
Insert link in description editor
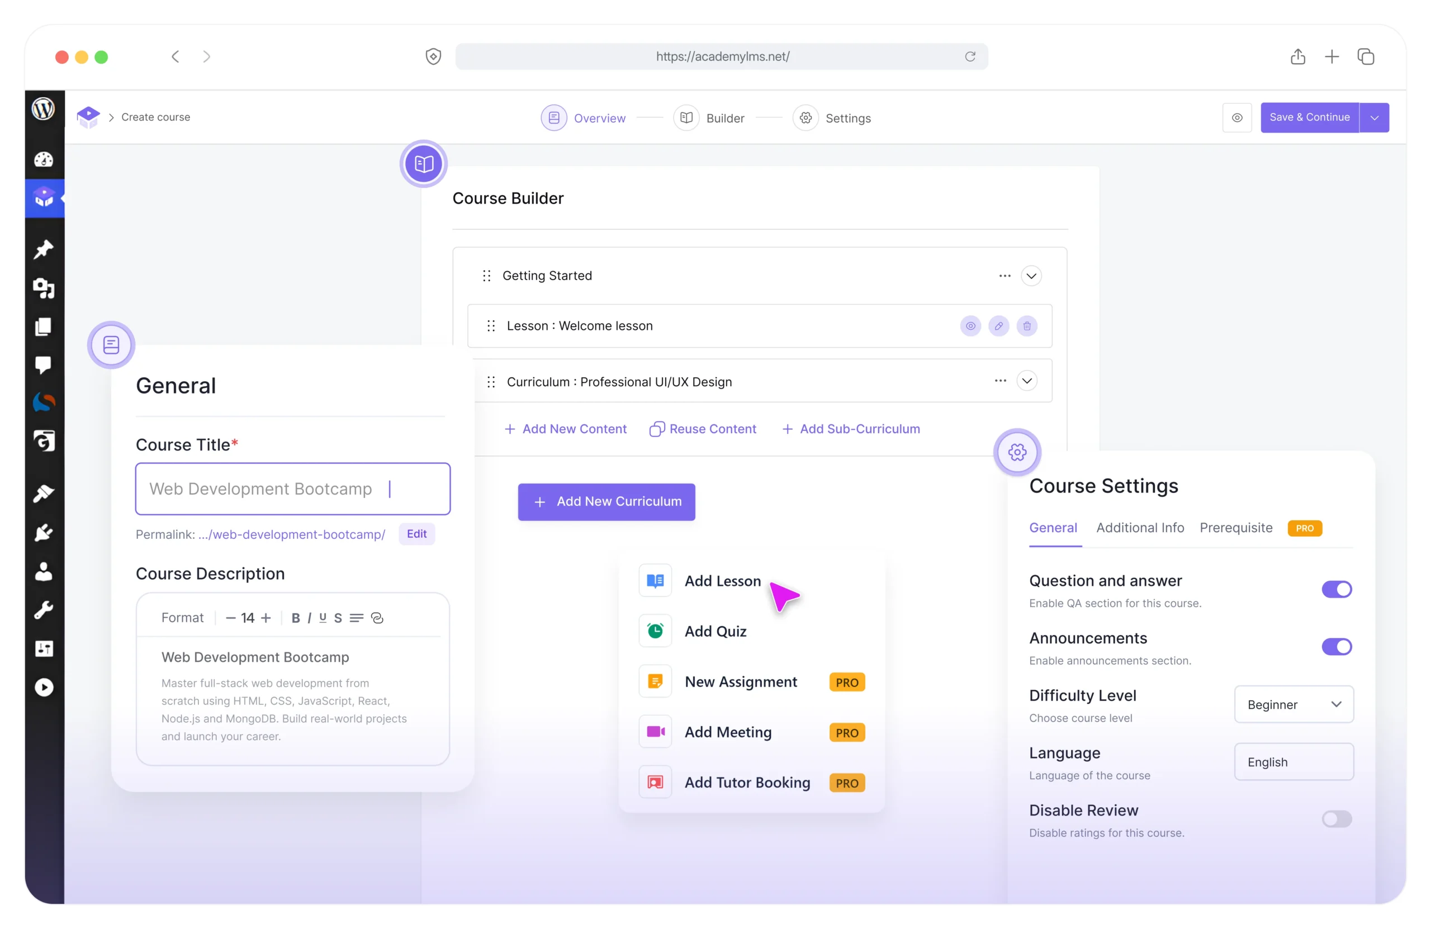[x=377, y=618]
